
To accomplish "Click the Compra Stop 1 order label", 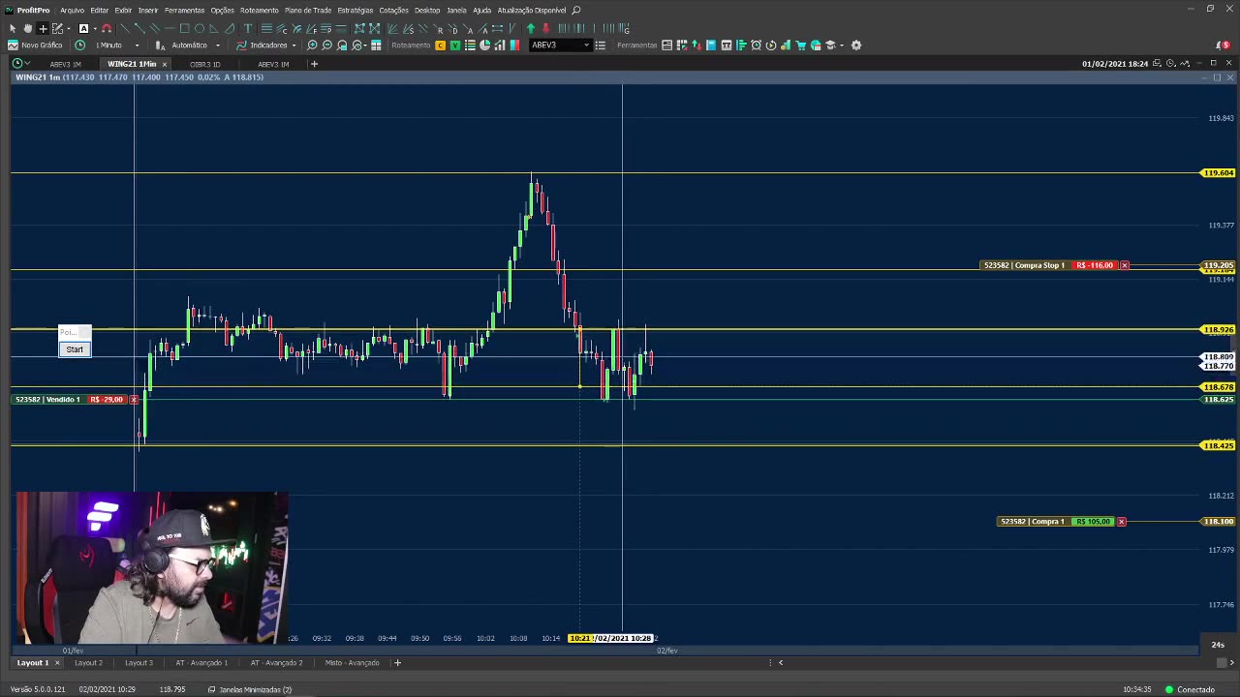I will [x=1024, y=265].
